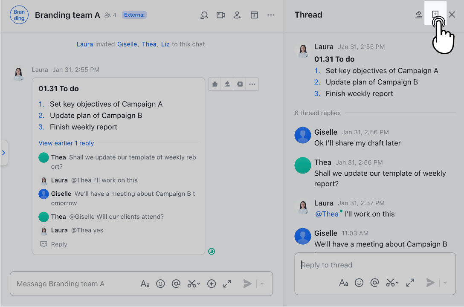Screen dimensions: 464x307
Task: React with thumbs up to Laura's message
Action: [215, 84]
